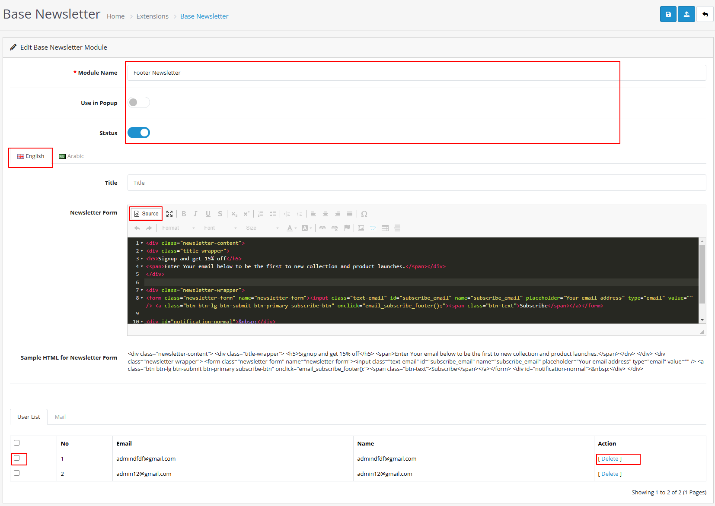Click the blue upload arrow button
This screenshot has height=506, width=715.
[x=686, y=14]
